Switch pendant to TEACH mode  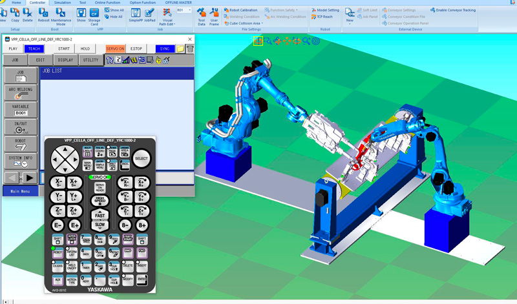[34, 48]
